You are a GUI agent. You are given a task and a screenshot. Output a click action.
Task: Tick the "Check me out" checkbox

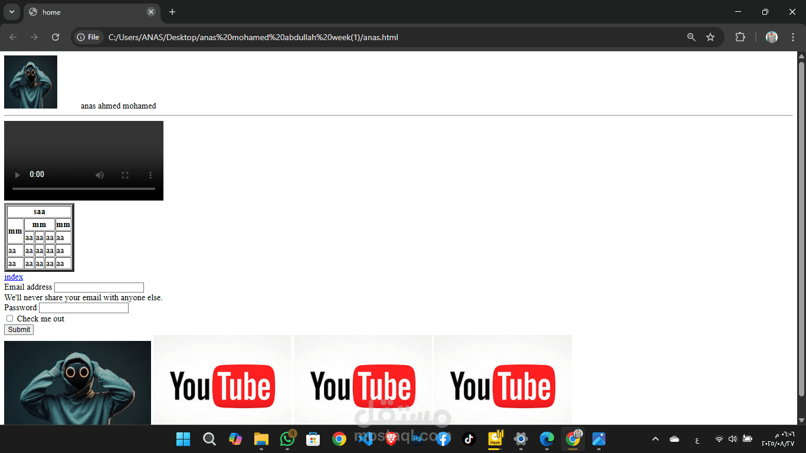[x=9, y=319]
